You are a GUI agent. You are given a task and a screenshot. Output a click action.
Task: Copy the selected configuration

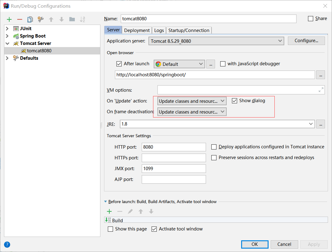(x=30, y=19)
